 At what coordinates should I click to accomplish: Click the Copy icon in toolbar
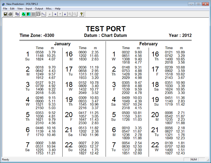pyautogui.click(x=17, y=14)
